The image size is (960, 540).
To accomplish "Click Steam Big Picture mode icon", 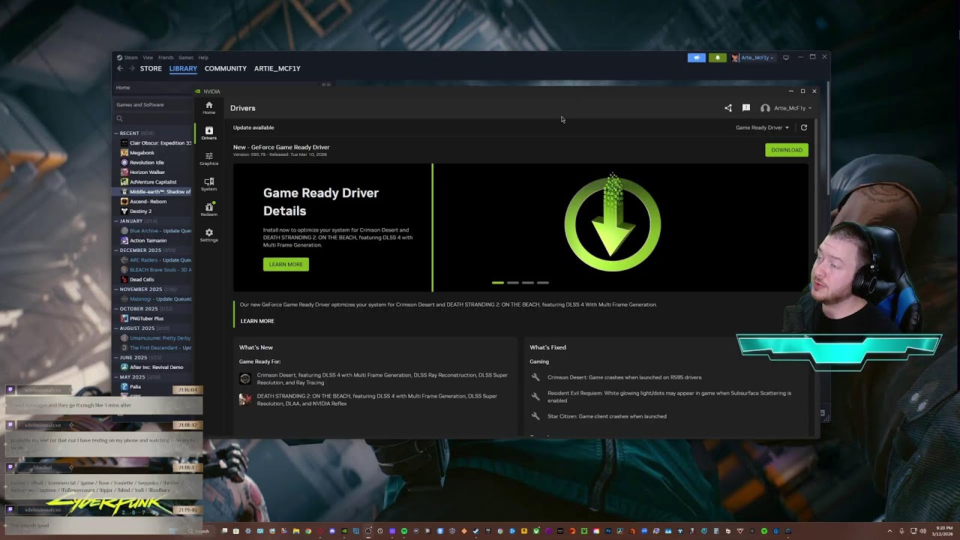I will pos(785,58).
